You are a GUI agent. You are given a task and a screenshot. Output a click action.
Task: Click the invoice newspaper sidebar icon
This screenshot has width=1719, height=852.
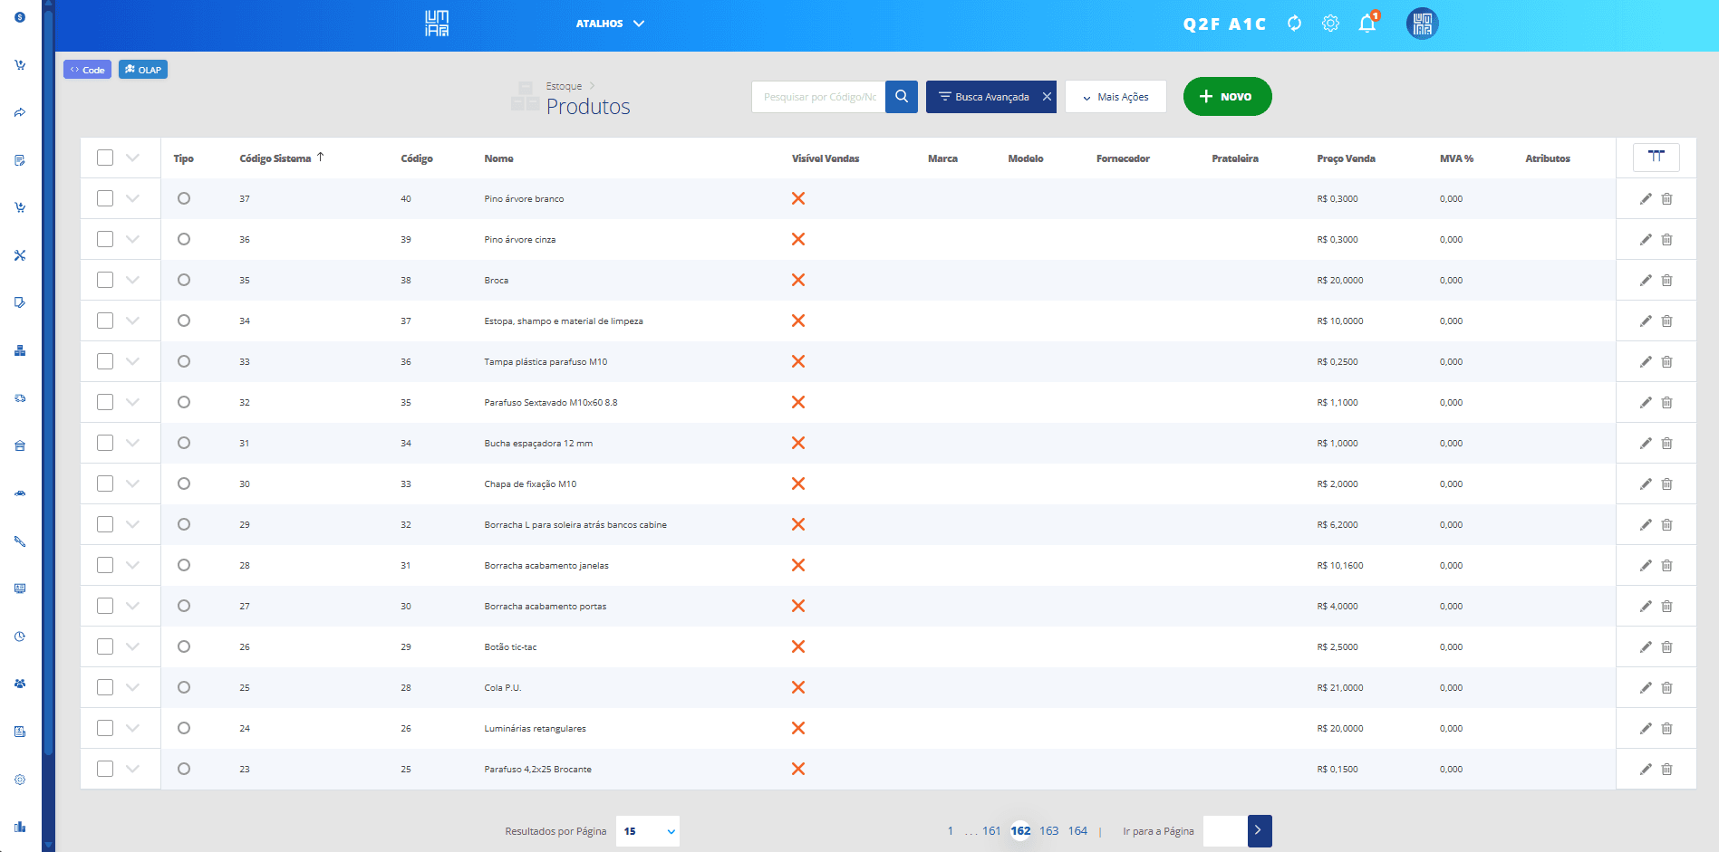tap(20, 732)
